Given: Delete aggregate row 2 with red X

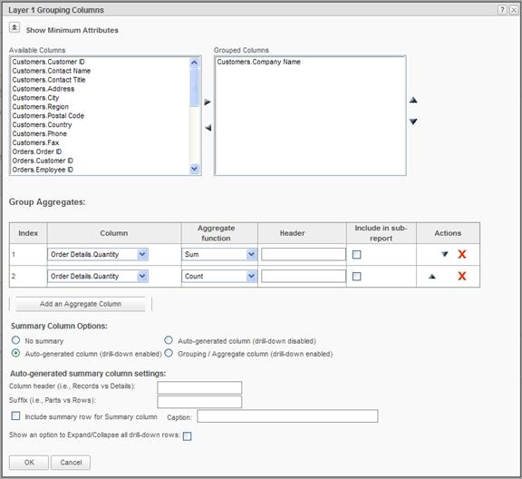Looking at the screenshot, I should [x=462, y=276].
